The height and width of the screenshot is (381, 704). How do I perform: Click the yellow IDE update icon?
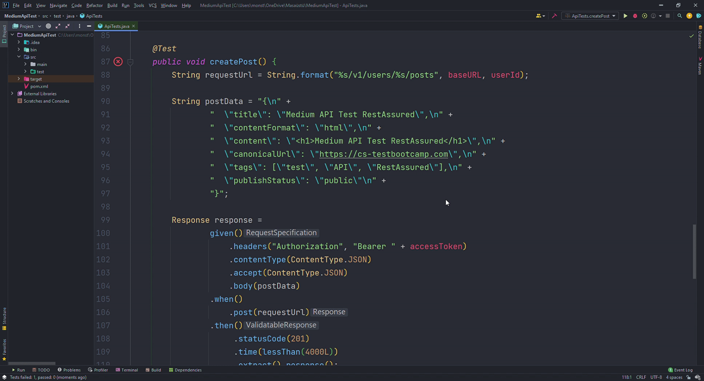689,16
